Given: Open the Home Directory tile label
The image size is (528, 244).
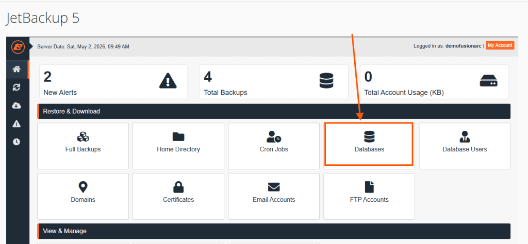Looking at the screenshot, I should (178, 149).
